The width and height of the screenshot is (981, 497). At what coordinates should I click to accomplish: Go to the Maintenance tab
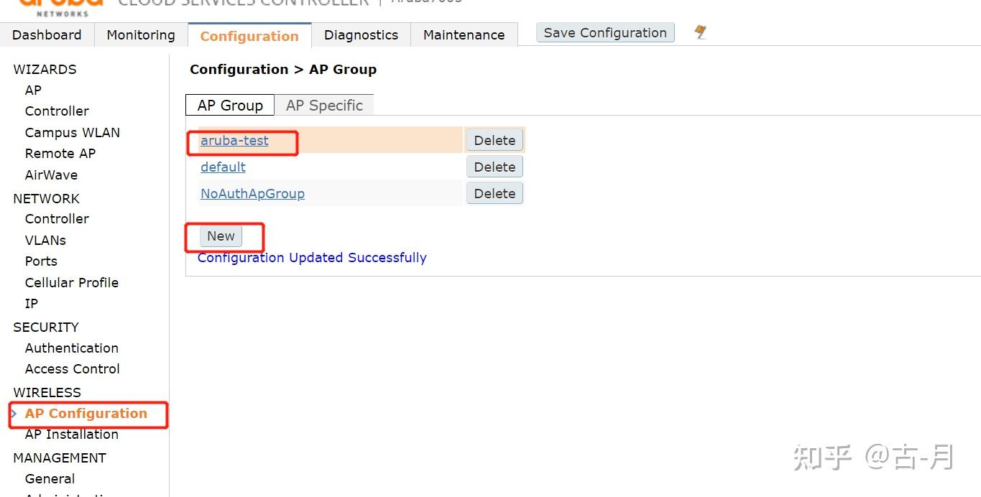tap(464, 34)
